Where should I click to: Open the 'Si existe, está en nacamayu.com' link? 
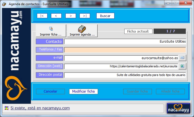point(40,108)
